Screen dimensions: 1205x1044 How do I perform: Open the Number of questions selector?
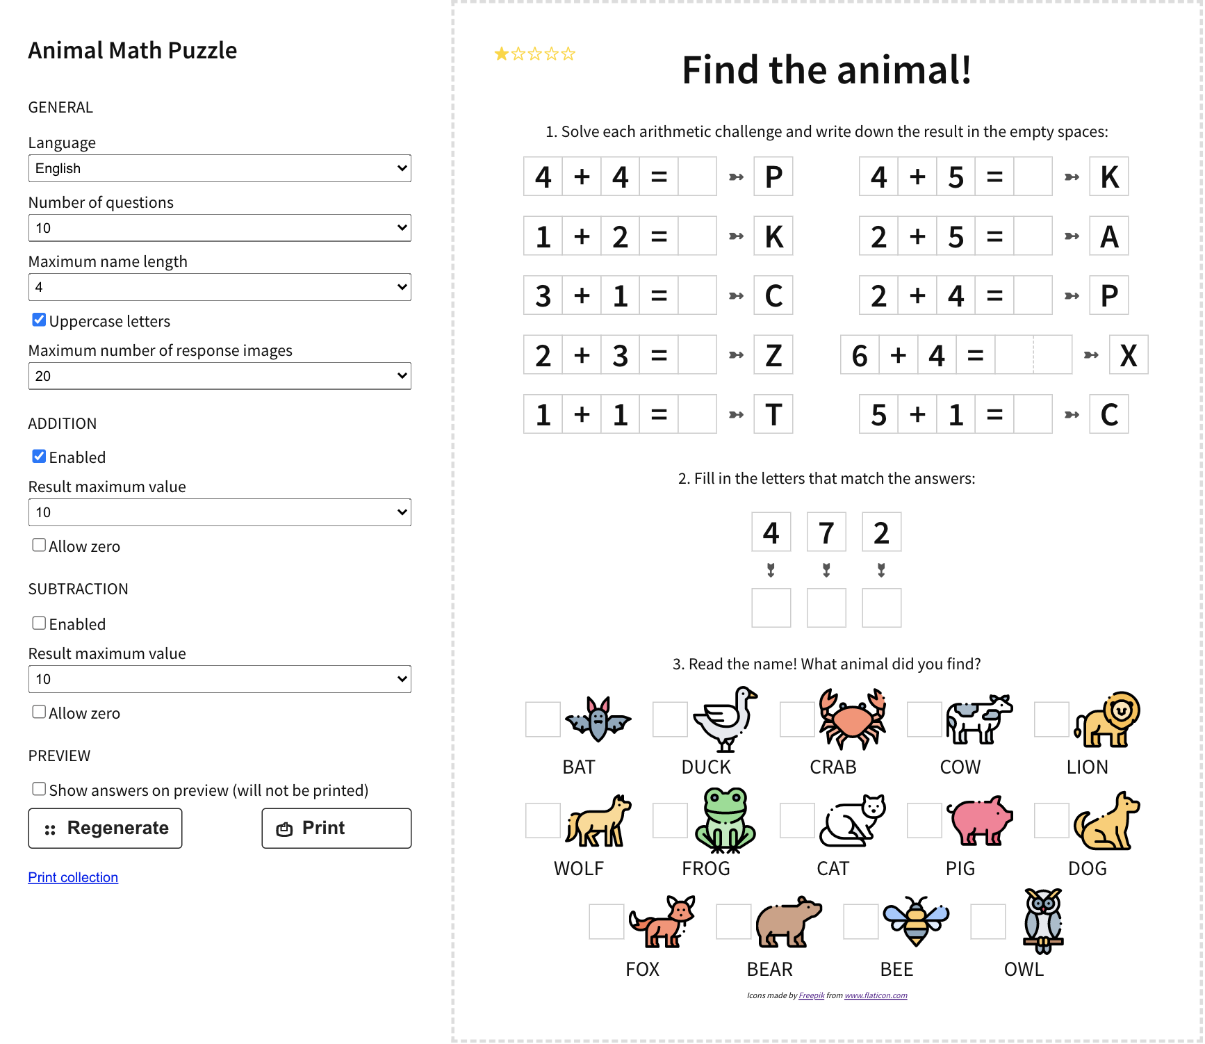click(x=220, y=227)
